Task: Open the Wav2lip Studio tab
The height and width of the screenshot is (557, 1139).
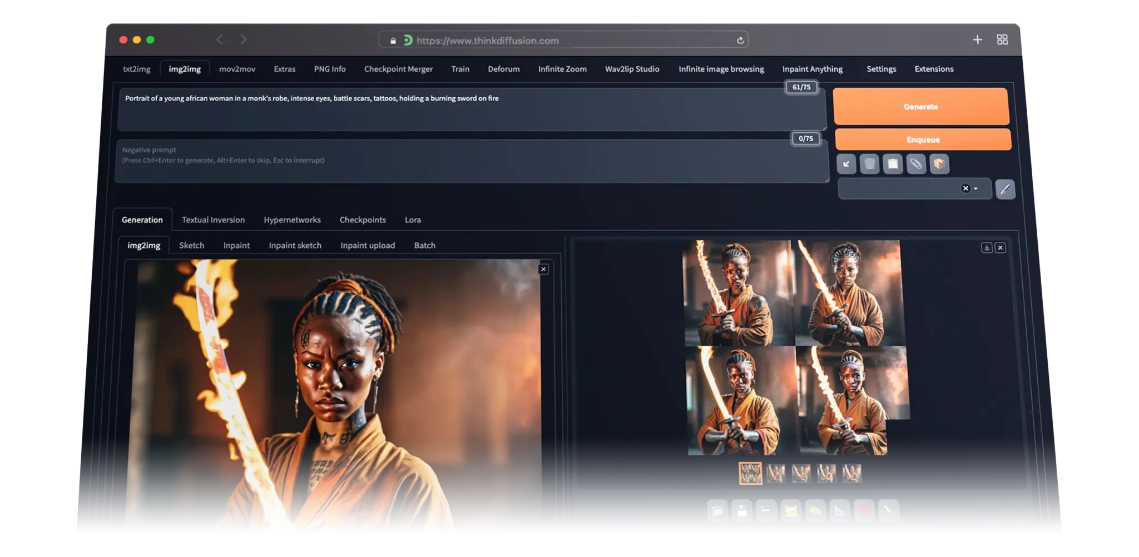Action: [632, 69]
